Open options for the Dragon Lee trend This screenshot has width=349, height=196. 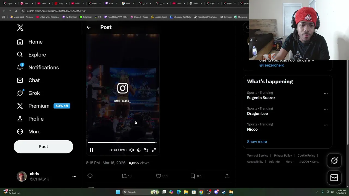(x=326, y=109)
